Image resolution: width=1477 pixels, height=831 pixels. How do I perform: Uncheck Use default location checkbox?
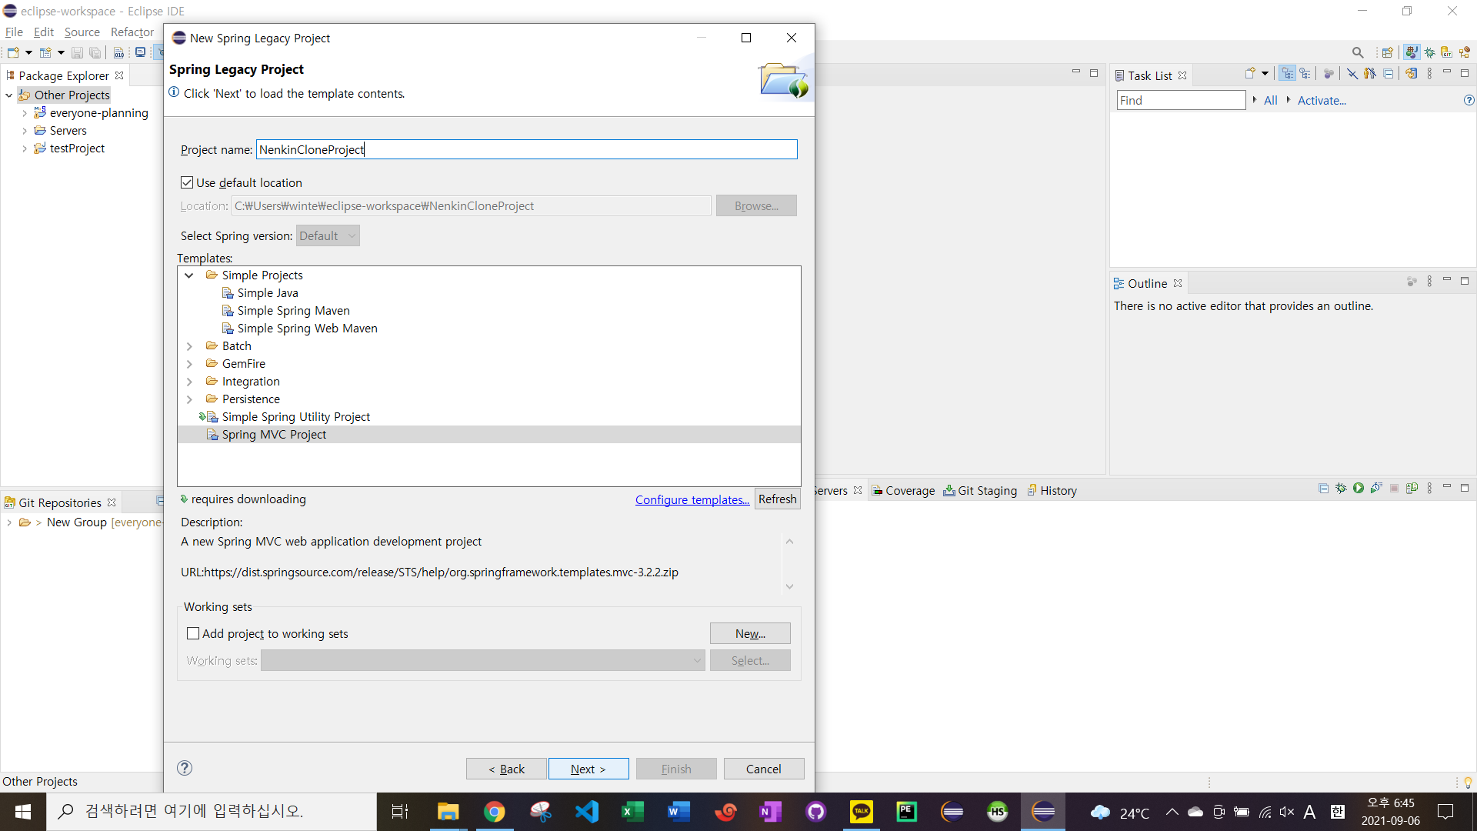187,182
